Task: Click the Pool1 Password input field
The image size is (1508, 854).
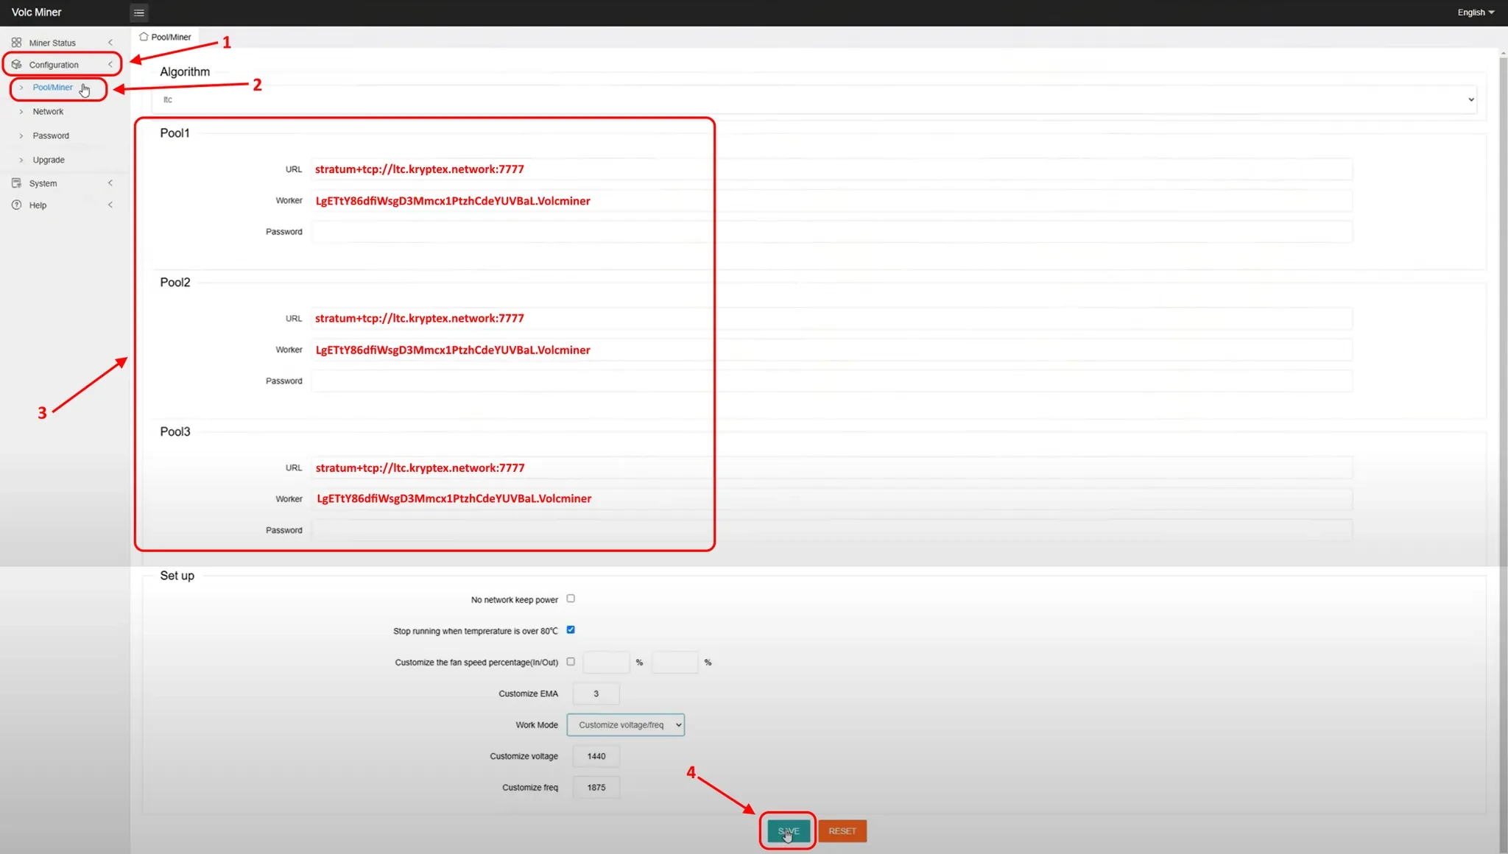Action: (831, 232)
